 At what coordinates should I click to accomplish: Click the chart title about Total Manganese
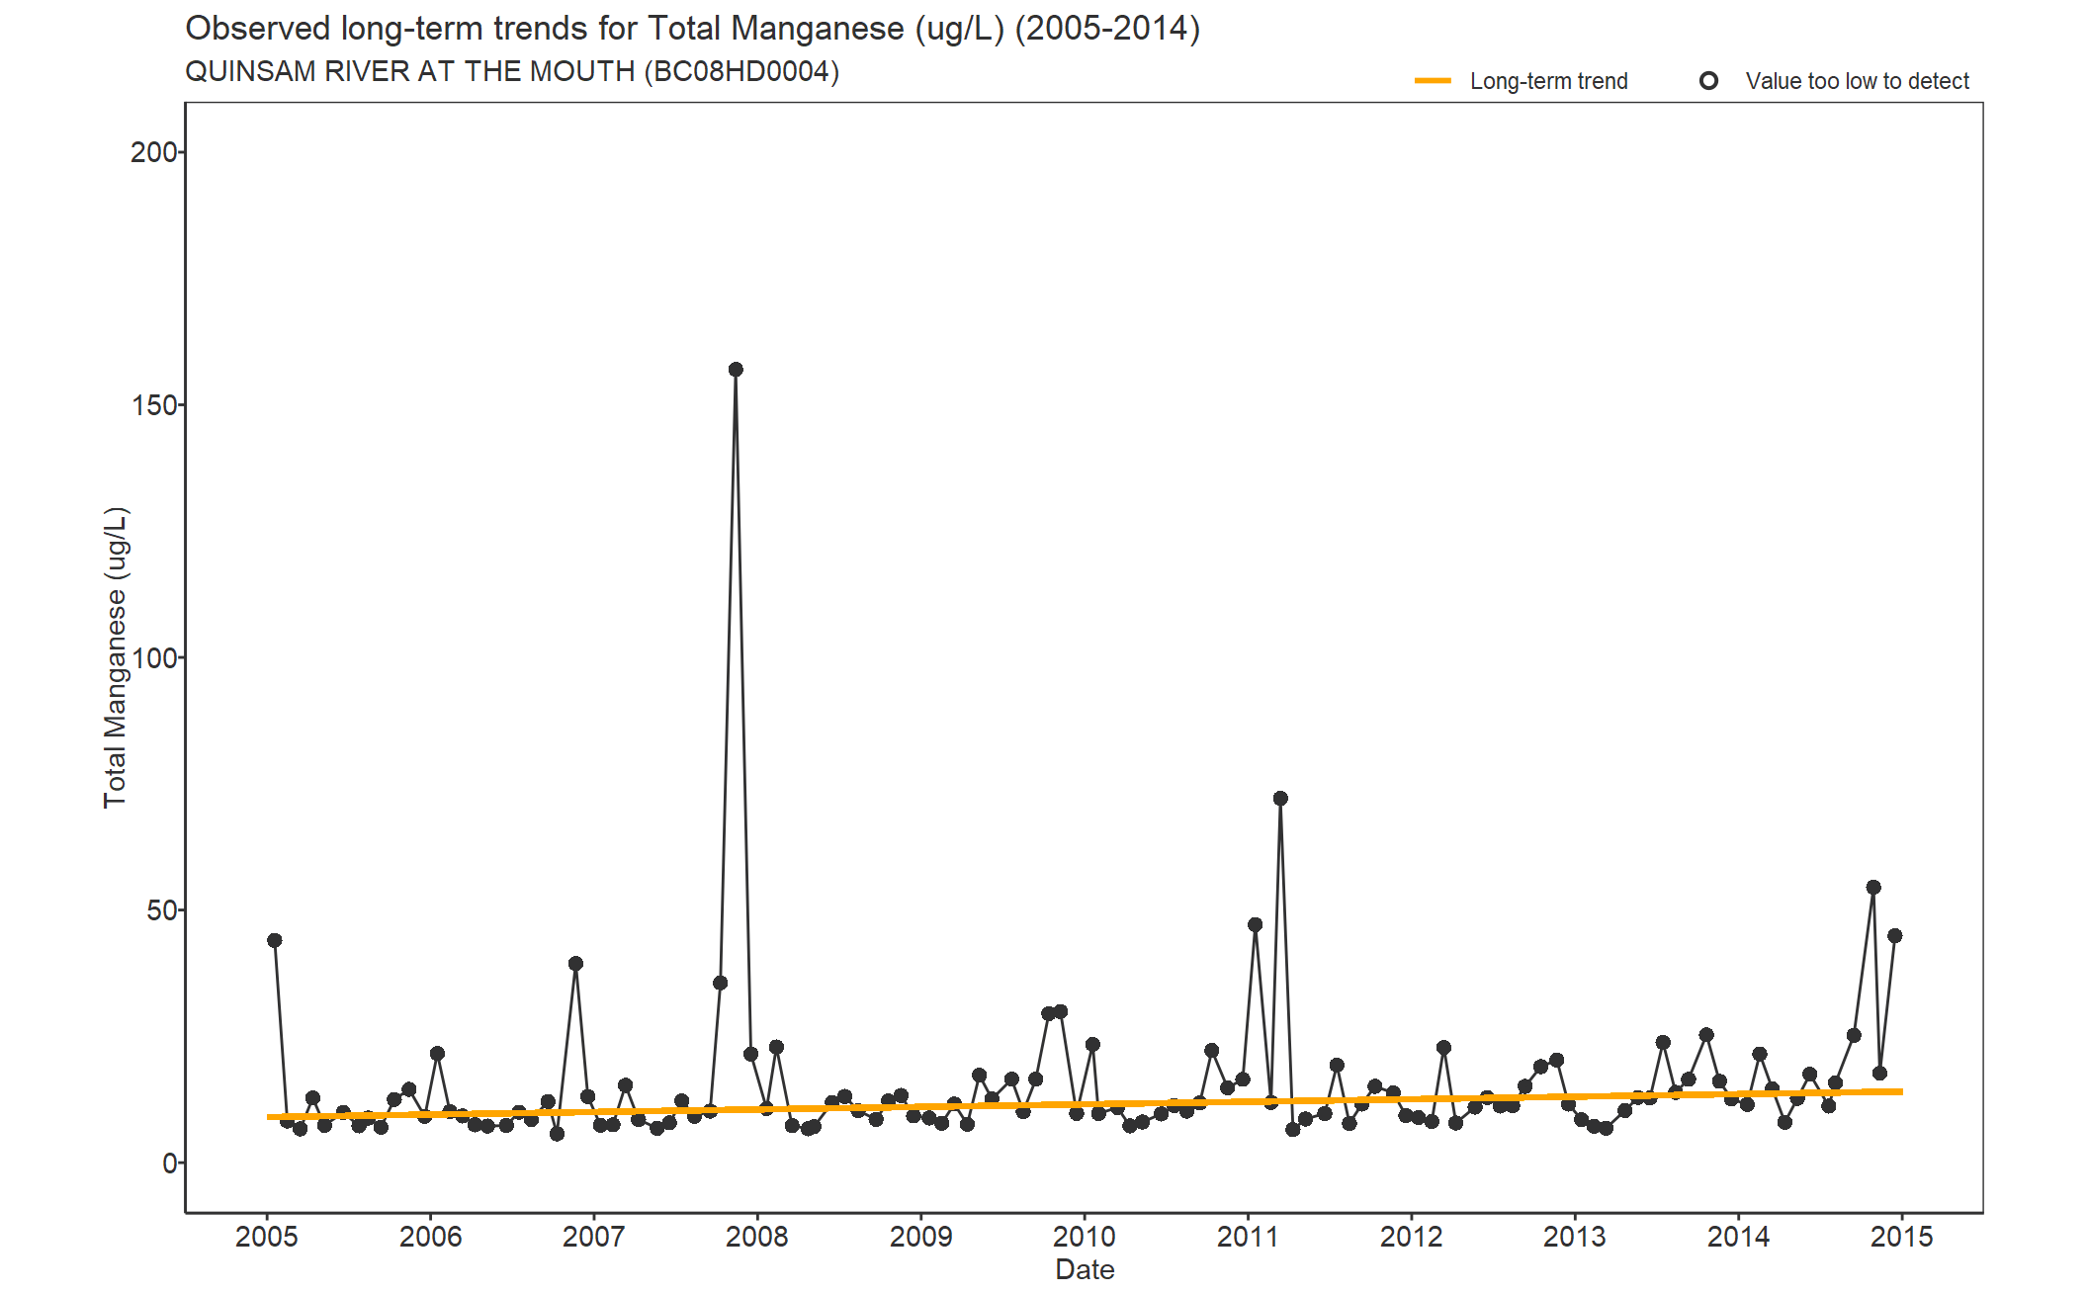(x=692, y=29)
